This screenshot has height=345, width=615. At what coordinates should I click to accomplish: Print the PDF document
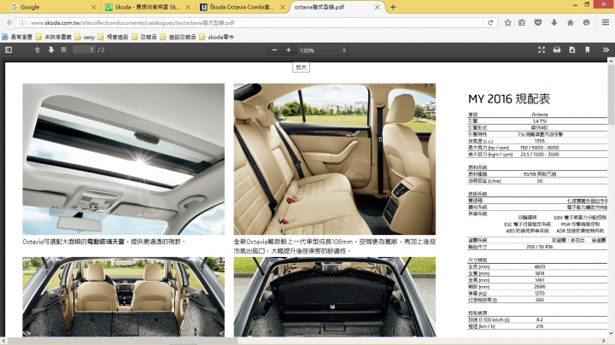pyautogui.click(x=557, y=50)
